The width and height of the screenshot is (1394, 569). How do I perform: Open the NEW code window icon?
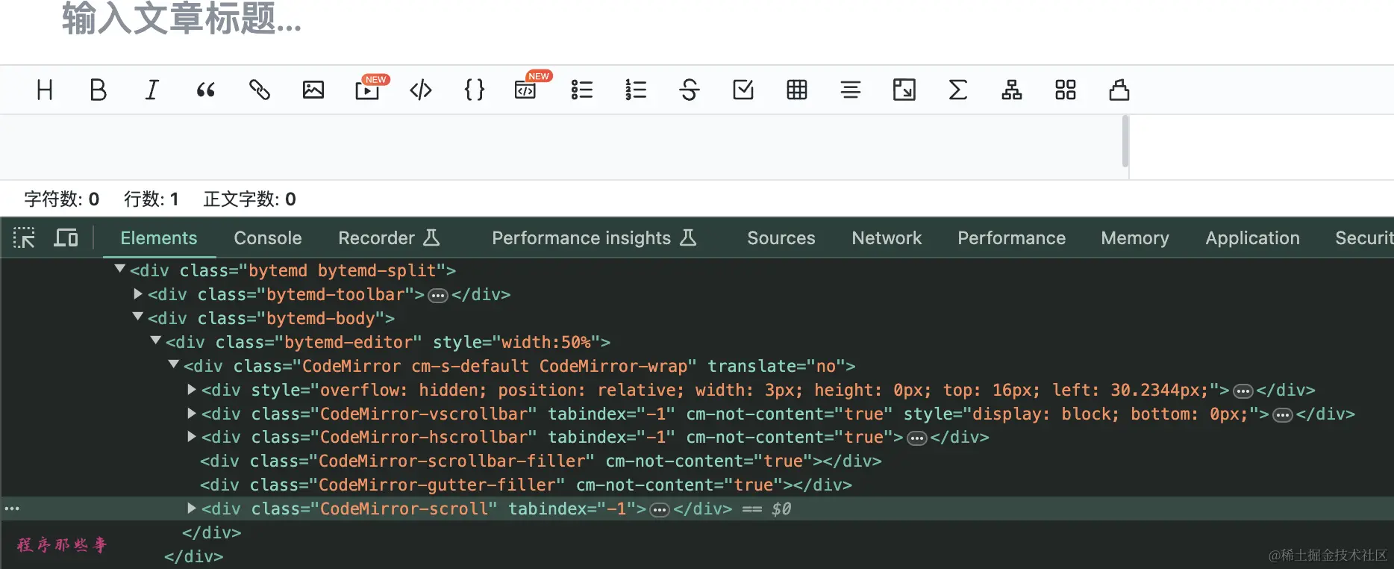[x=527, y=90]
